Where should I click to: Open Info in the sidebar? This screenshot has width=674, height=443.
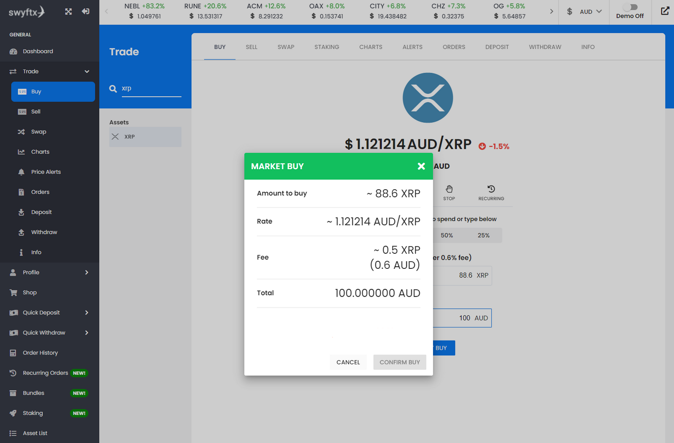[x=53, y=252]
